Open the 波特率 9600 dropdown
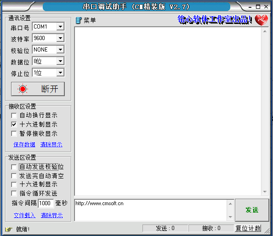 [60, 38]
